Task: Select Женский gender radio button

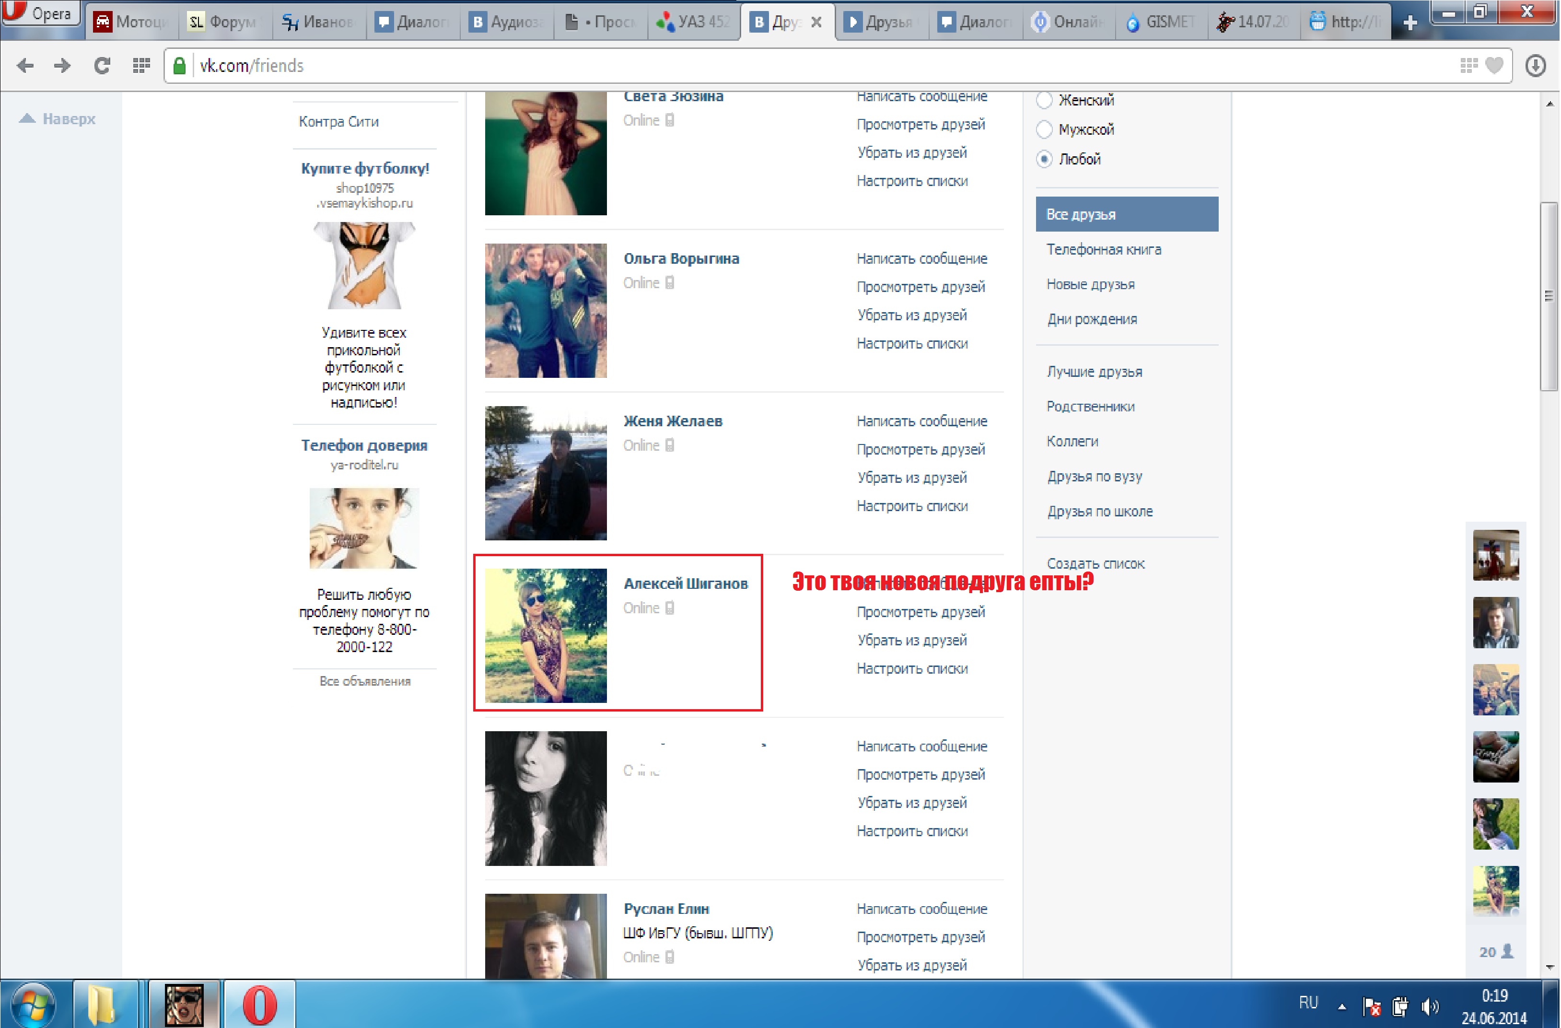Action: [x=1044, y=100]
